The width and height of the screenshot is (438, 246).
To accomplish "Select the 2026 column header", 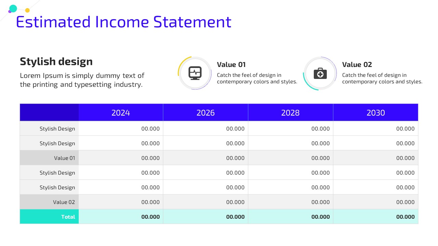I will tap(206, 112).
